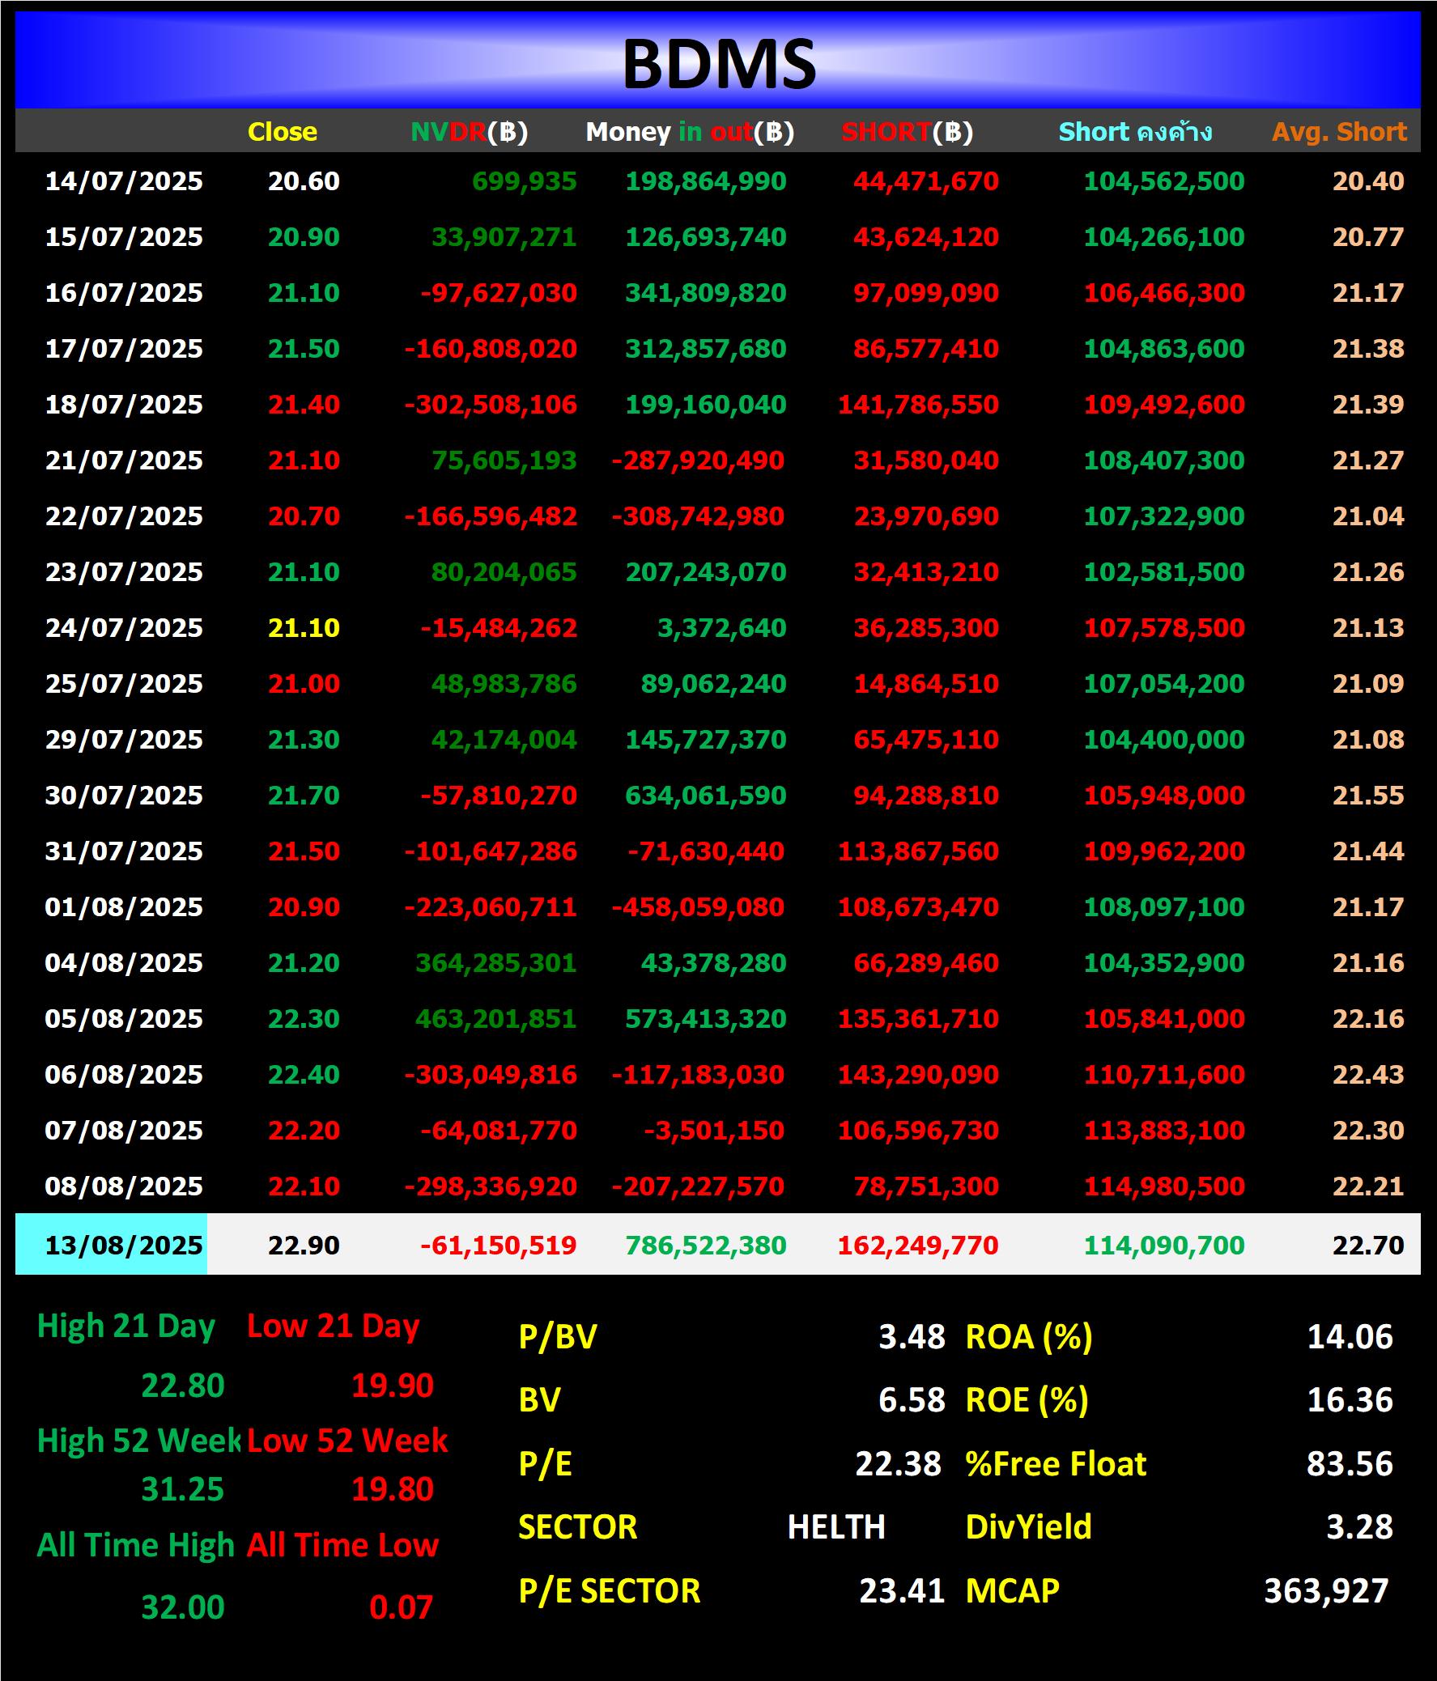Click the BV value 6.58
This screenshot has height=1681, width=1437.
click(912, 1401)
